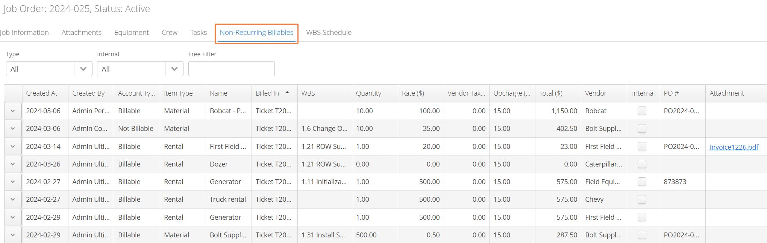Image resolution: width=767 pixels, height=243 pixels.
Task: Click the Free Filter text field
Action: pyautogui.click(x=232, y=69)
